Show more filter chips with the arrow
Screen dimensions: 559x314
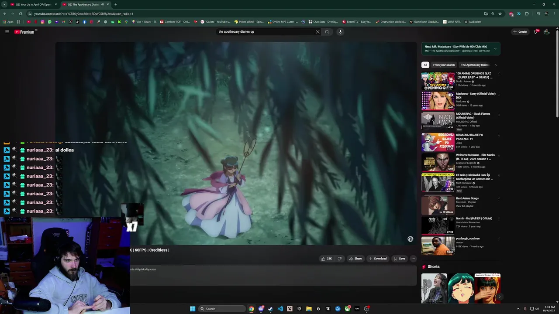coord(496,65)
